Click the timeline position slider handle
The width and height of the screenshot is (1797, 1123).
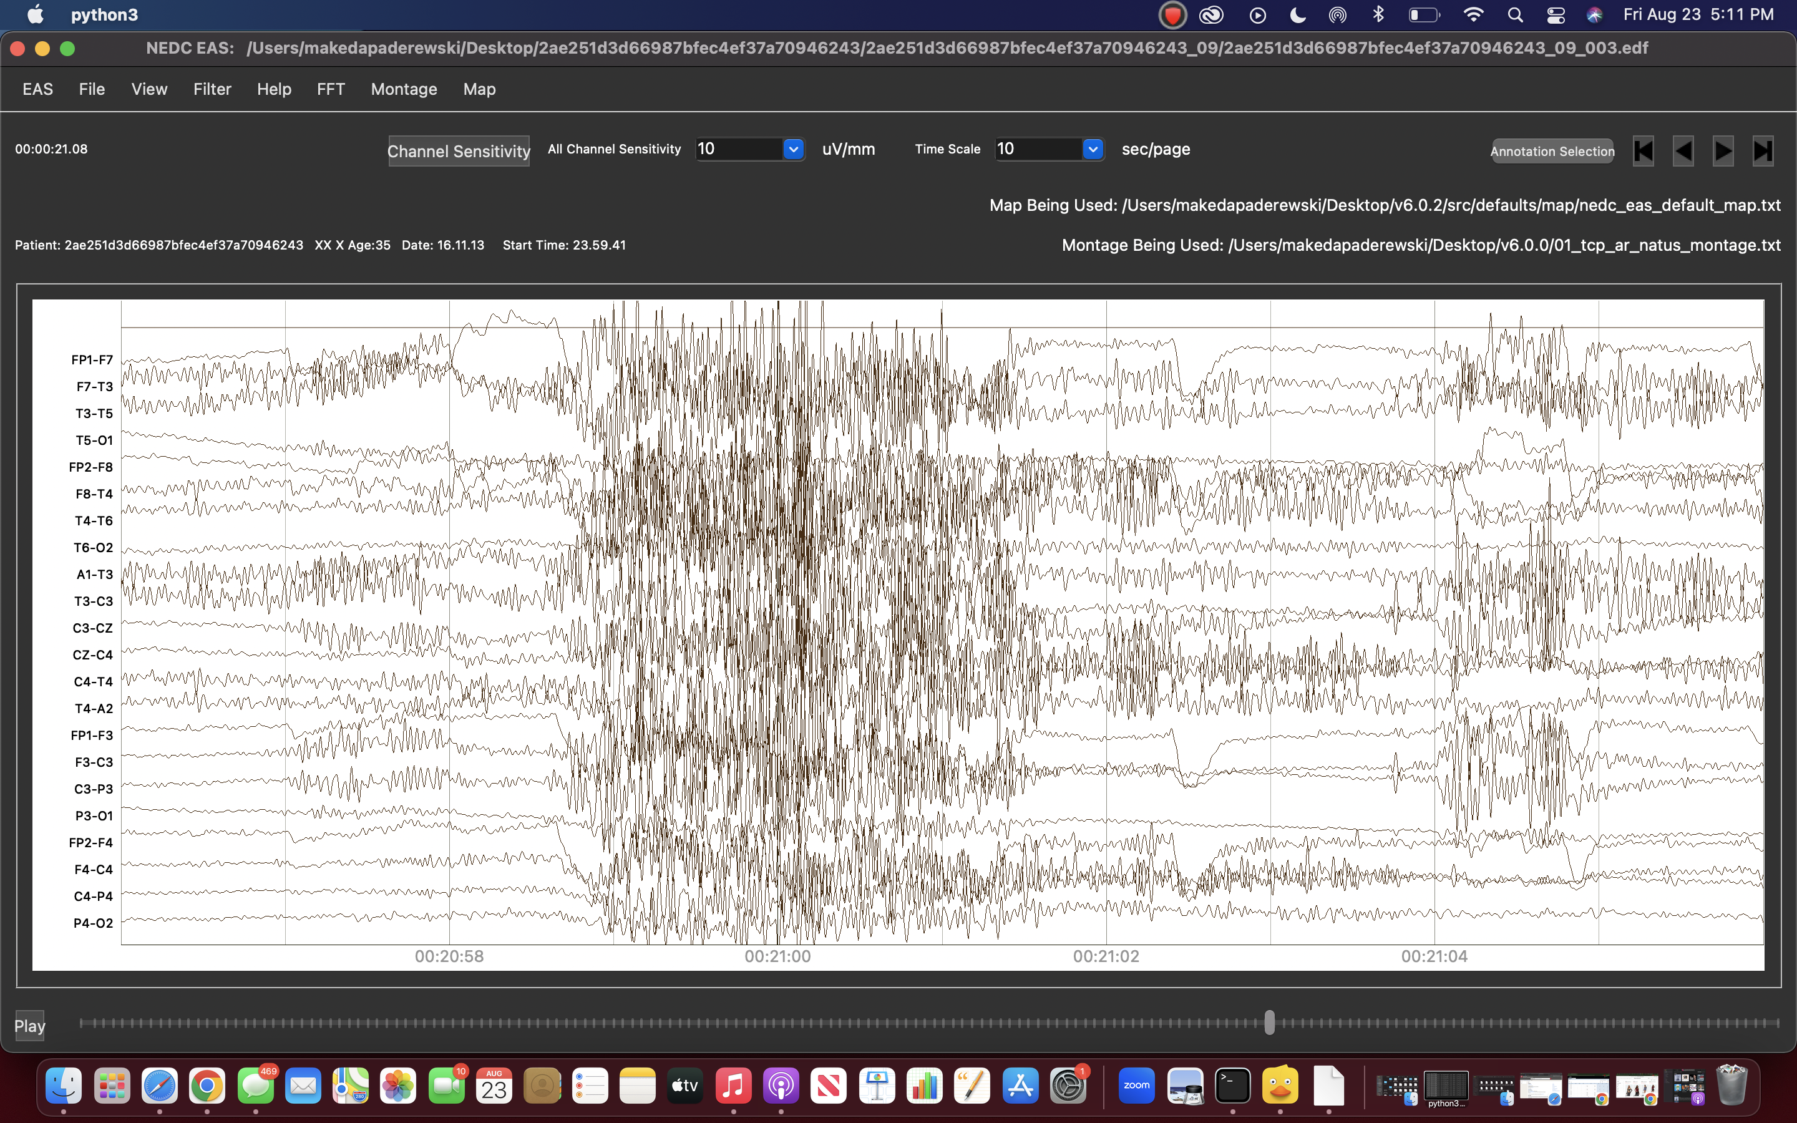pos(1269,1023)
